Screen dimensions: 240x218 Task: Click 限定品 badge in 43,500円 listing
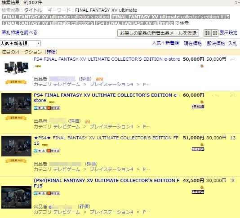coord(53,193)
